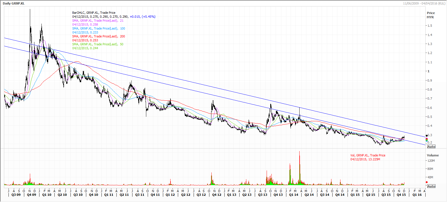Click the Q1 16 label on time axis
The width and height of the screenshot is (447, 202).
click(x=417, y=195)
